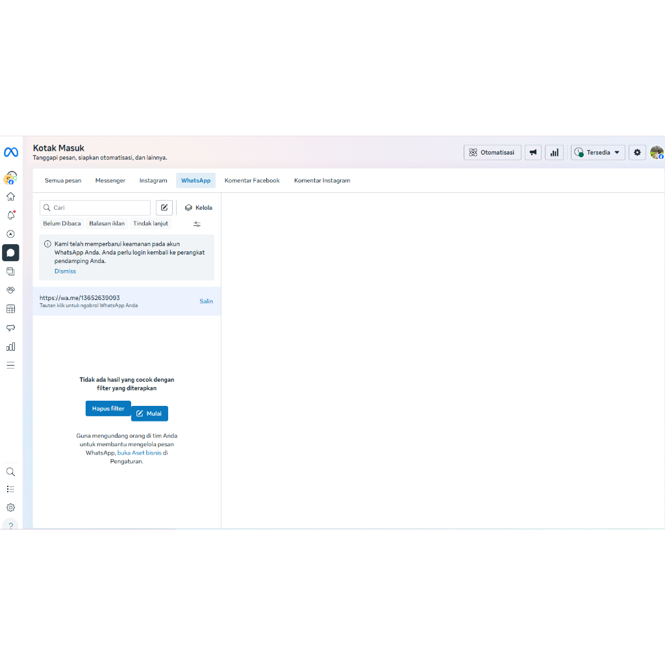Switch to the Komentar Instagram tab
Screen dimensions: 665x665
click(x=322, y=181)
